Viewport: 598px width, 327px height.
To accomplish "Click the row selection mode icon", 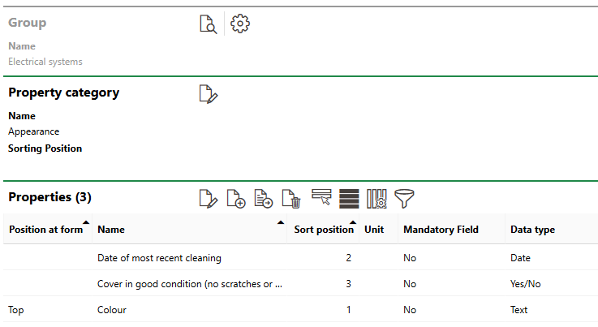I will coord(321,197).
